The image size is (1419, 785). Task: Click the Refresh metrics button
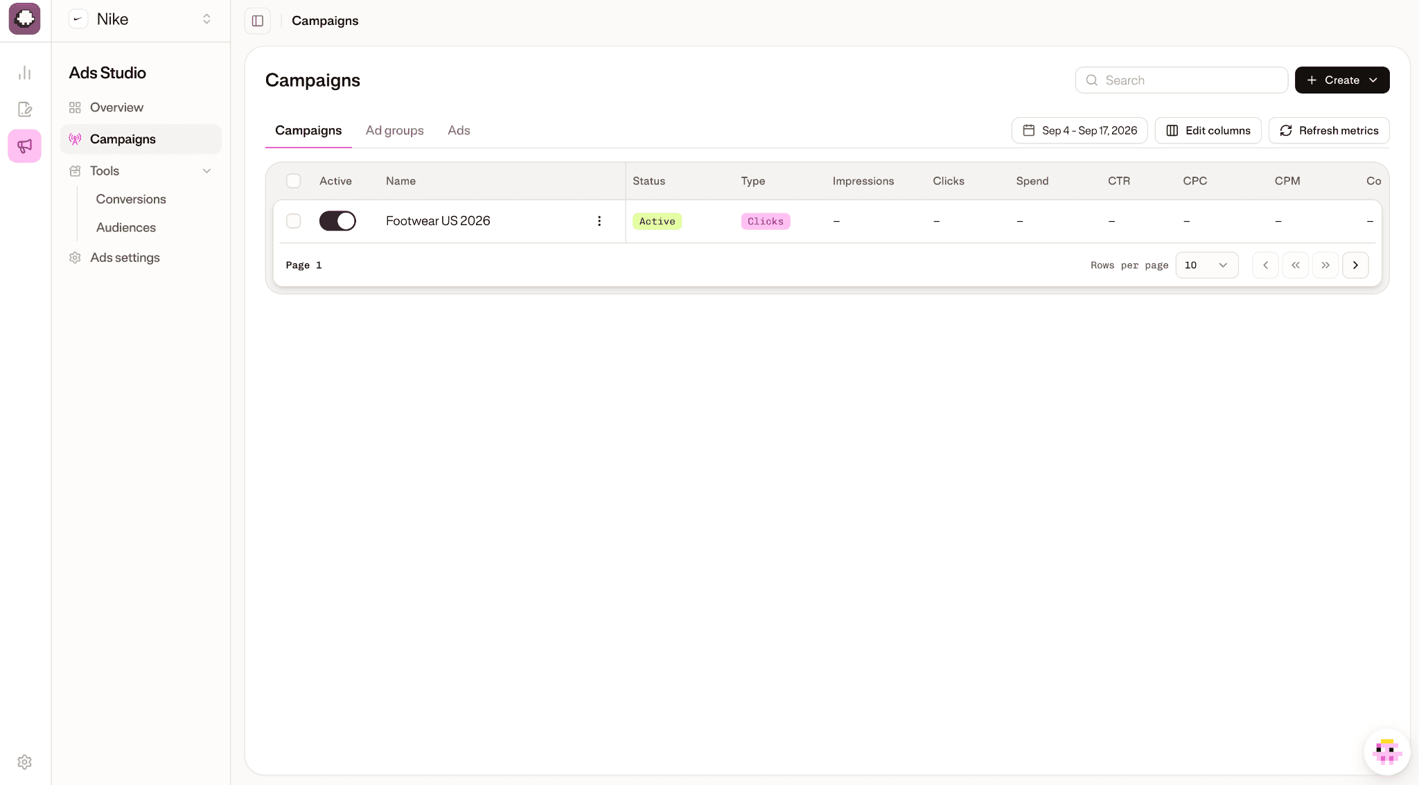coord(1329,131)
